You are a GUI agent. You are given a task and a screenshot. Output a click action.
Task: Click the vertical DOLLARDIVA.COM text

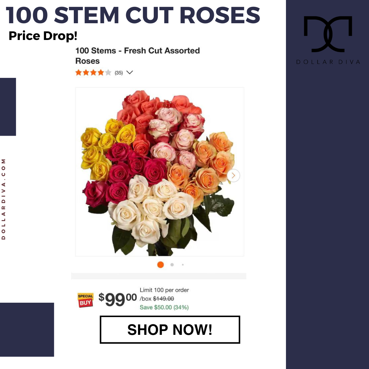pyautogui.click(x=3, y=199)
